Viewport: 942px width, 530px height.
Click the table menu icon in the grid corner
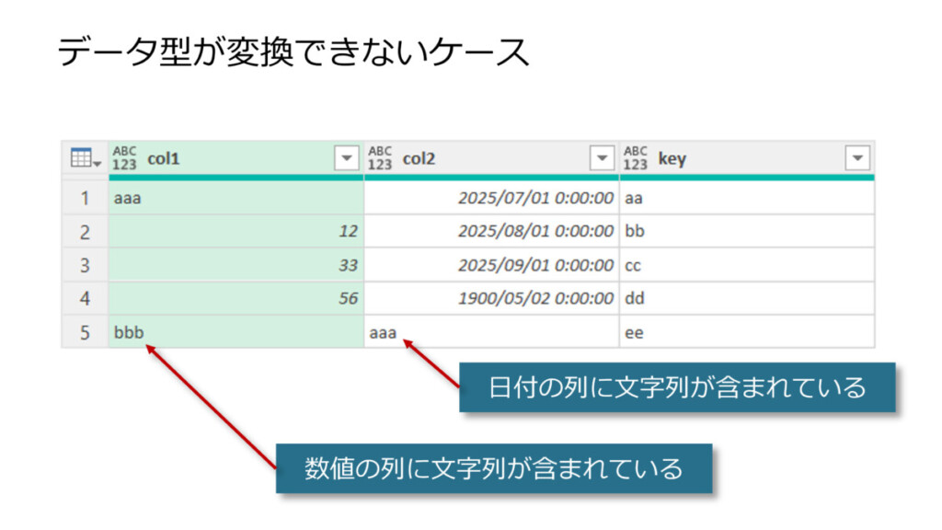coord(85,159)
